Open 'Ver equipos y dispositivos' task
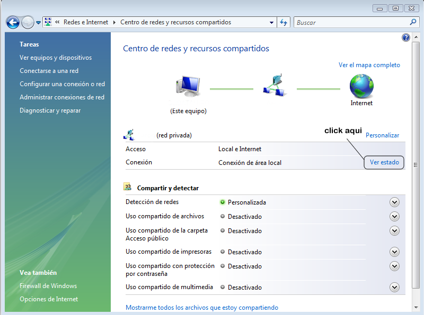The image size is (424, 315). 56,58
